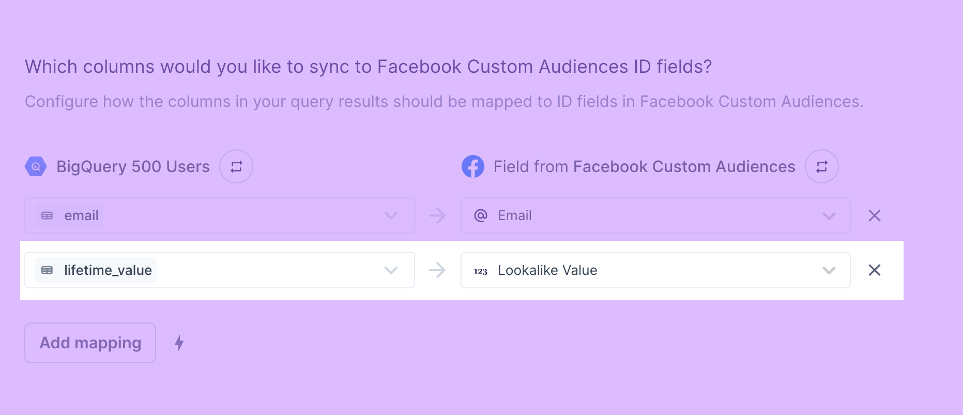Open the email source column dropdown

click(220, 216)
